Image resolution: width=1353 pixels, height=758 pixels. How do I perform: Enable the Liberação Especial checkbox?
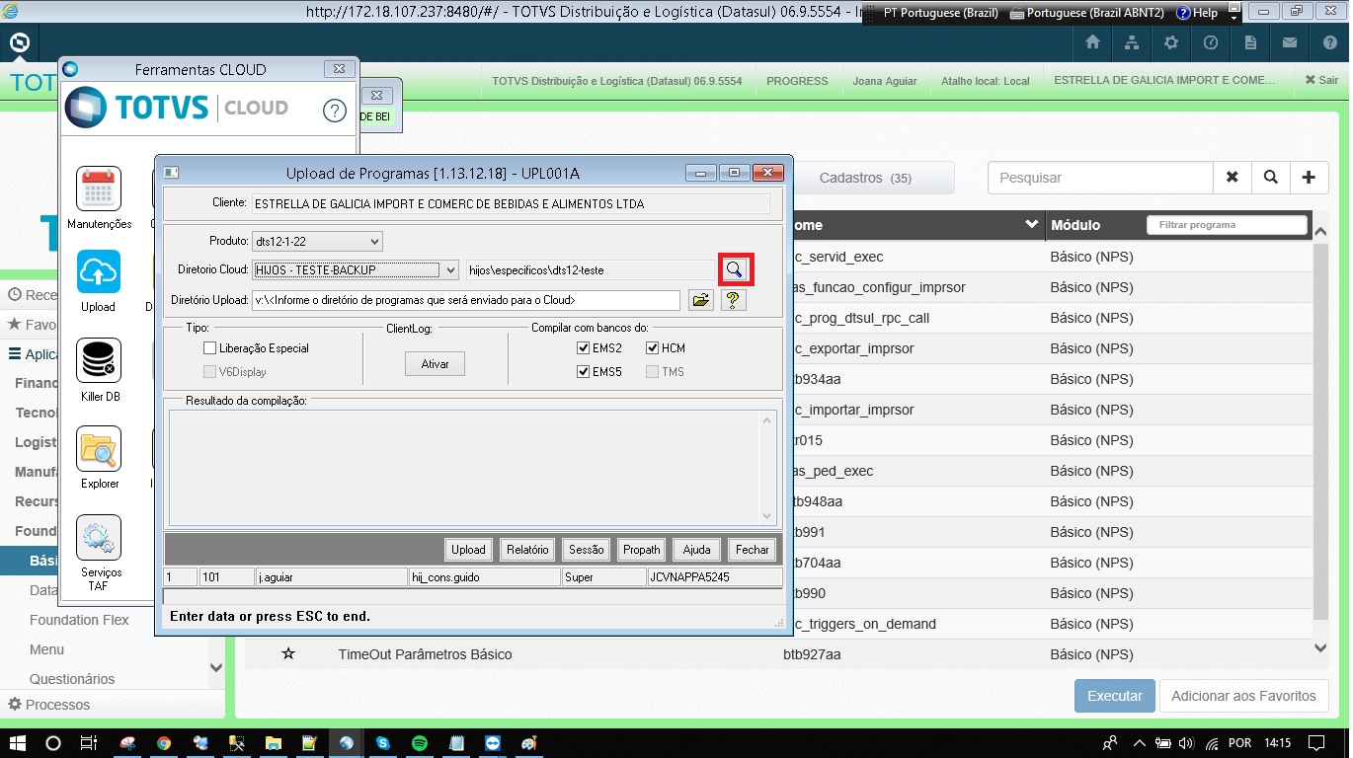pos(210,348)
